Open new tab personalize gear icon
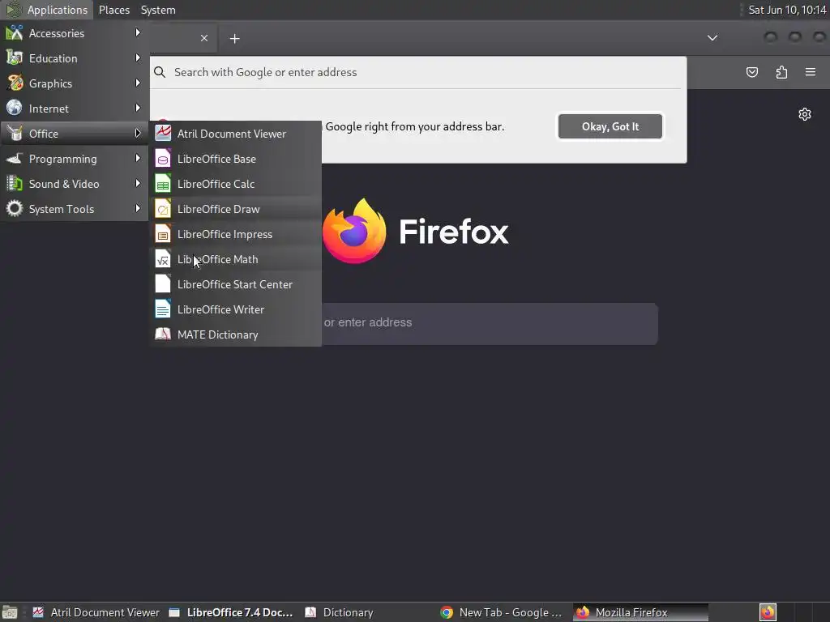 pyautogui.click(x=805, y=114)
